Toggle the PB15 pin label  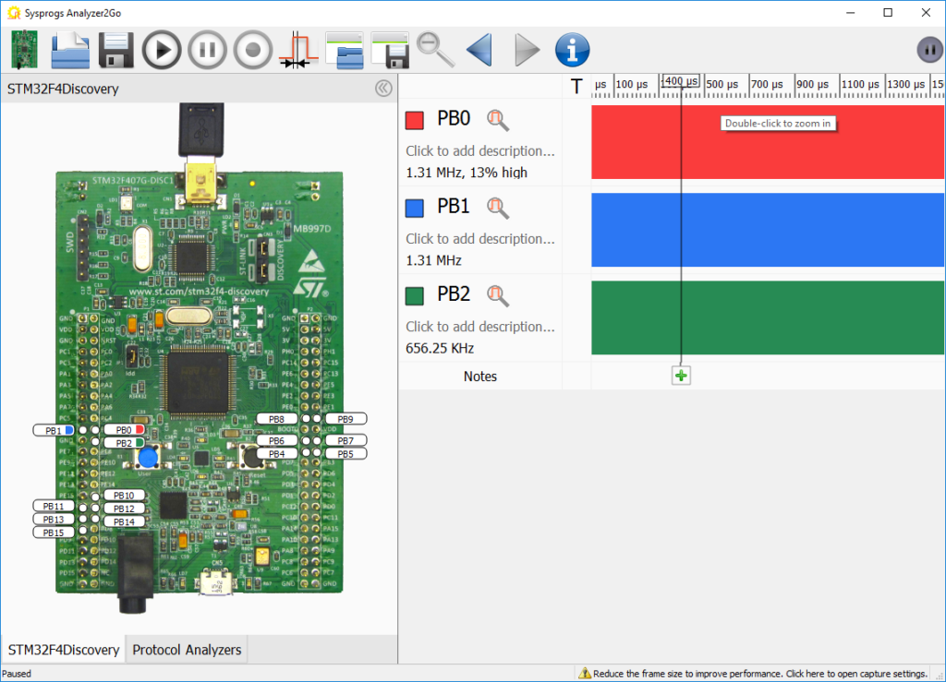tap(53, 532)
